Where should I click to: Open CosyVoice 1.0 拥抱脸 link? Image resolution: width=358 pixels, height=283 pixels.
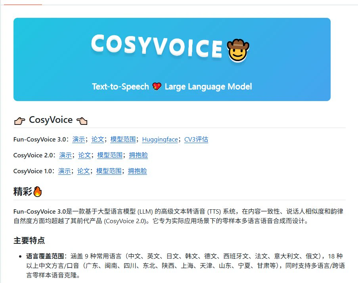[138, 171]
